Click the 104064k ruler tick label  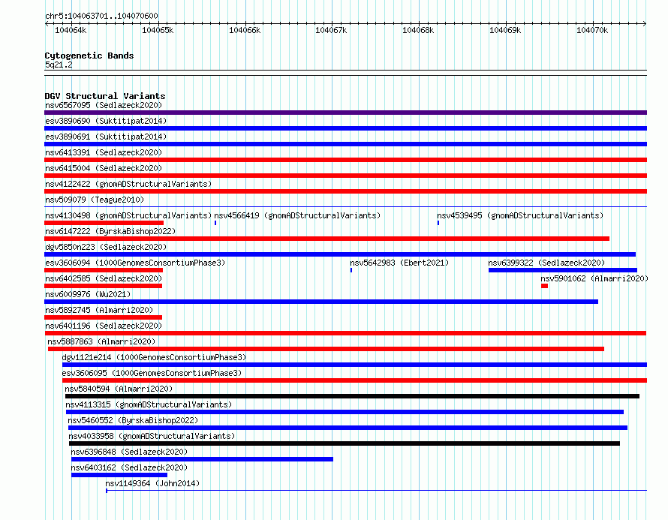point(71,30)
